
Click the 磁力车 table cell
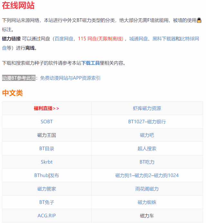coord(147,216)
